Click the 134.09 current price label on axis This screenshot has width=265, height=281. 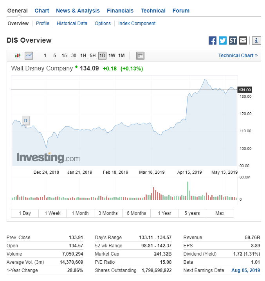pos(245,90)
